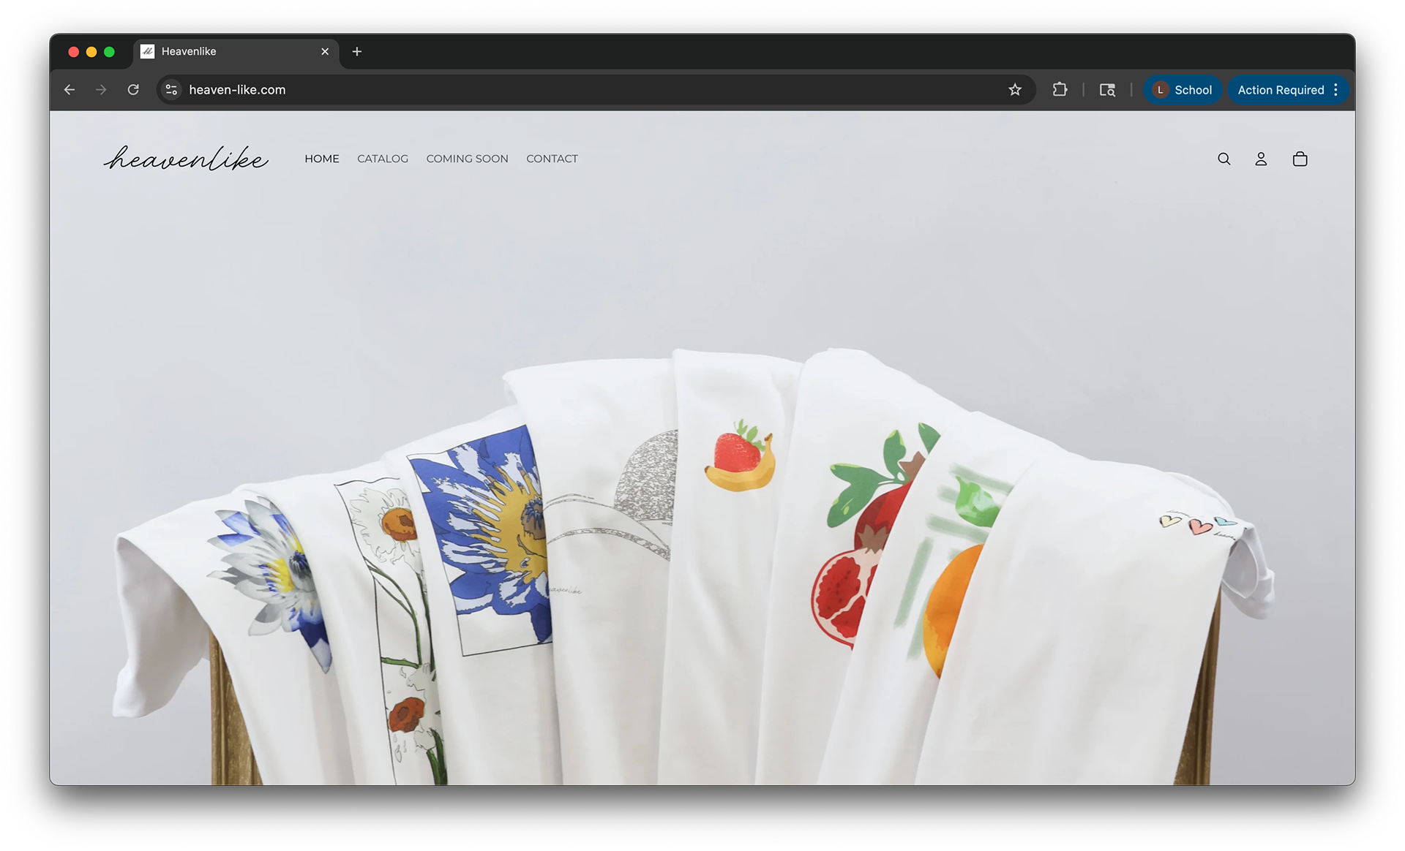
Task: Go back to previous page
Action: (x=70, y=90)
